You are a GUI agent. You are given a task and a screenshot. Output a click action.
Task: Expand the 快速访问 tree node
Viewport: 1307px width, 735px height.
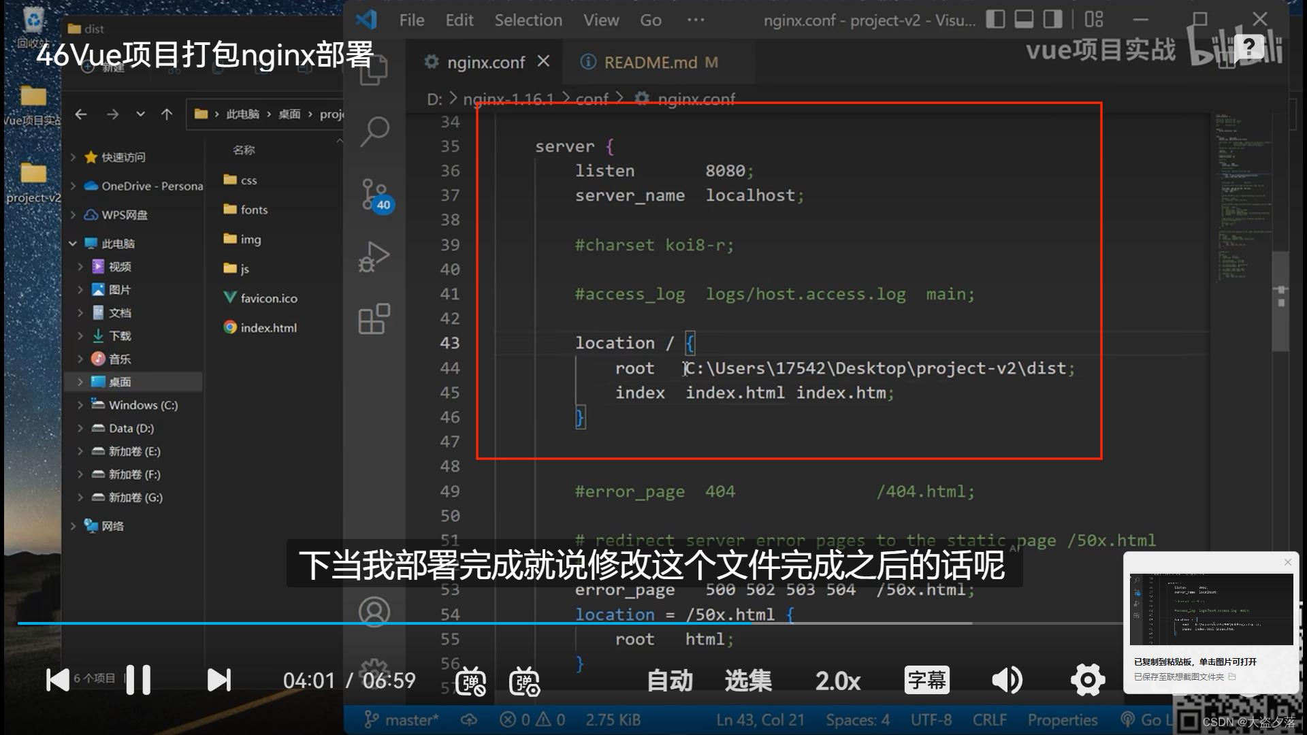(x=73, y=157)
